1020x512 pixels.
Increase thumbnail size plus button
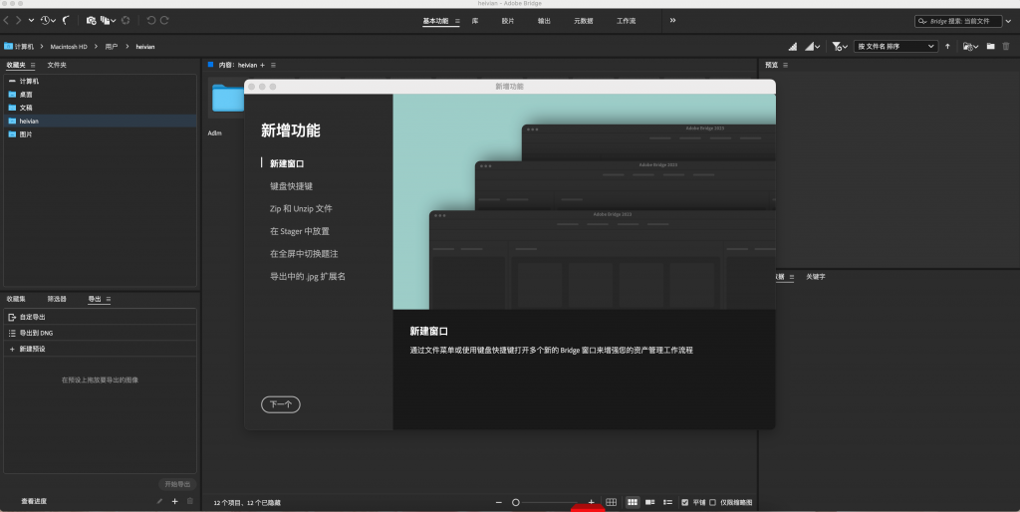pos(591,502)
